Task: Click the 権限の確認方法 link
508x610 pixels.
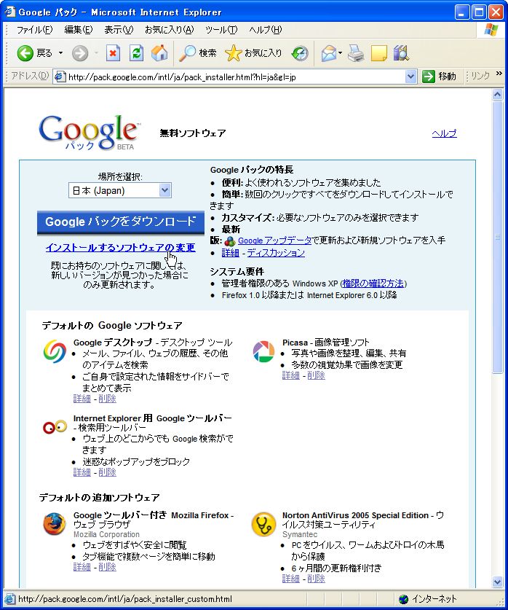Action: 373,284
